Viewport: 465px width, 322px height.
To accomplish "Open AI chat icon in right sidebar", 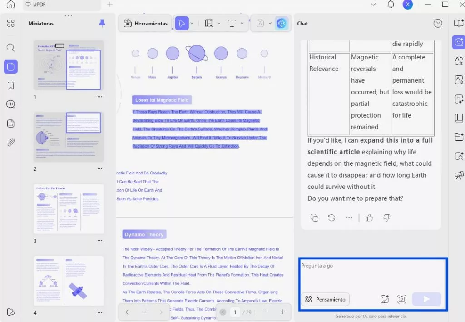I will pyautogui.click(x=459, y=42).
